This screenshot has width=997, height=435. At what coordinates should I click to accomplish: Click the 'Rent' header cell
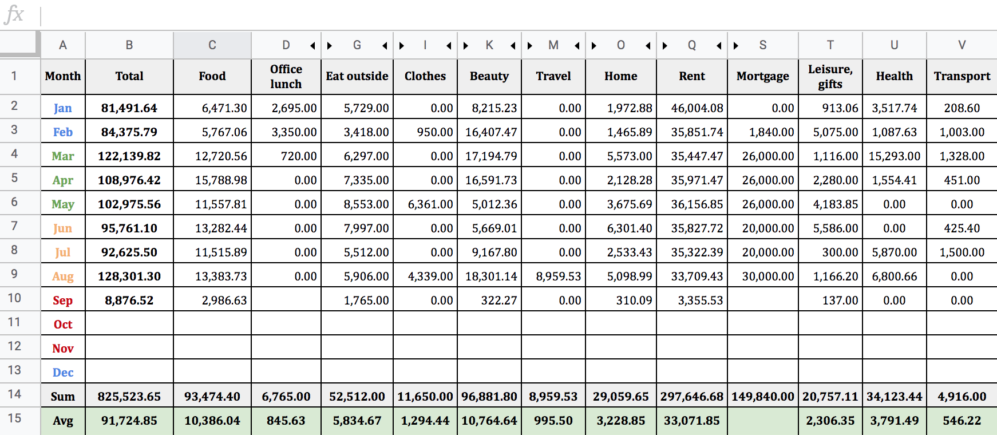(692, 77)
